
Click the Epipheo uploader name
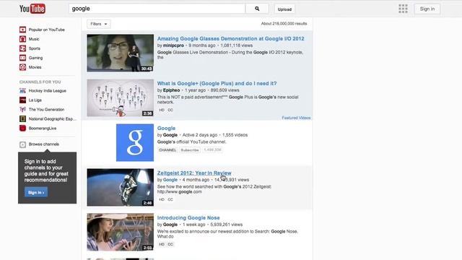(171, 90)
